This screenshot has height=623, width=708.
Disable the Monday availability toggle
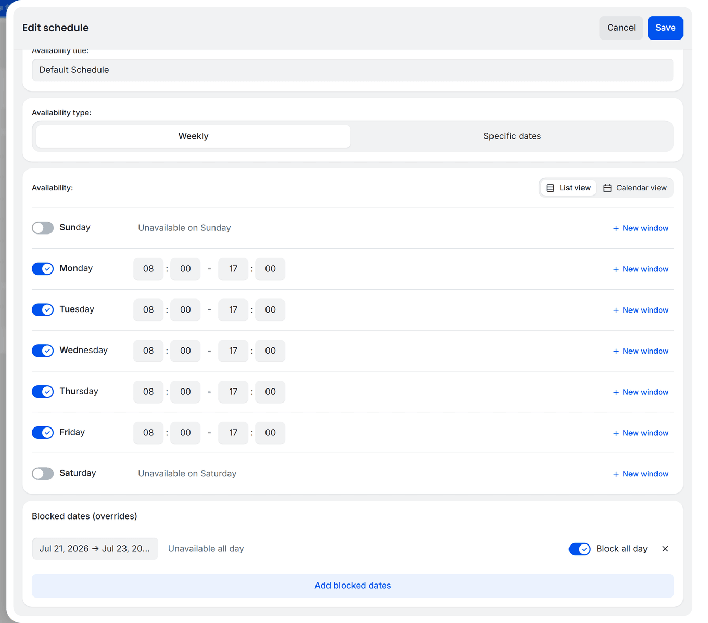coord(43,269)
